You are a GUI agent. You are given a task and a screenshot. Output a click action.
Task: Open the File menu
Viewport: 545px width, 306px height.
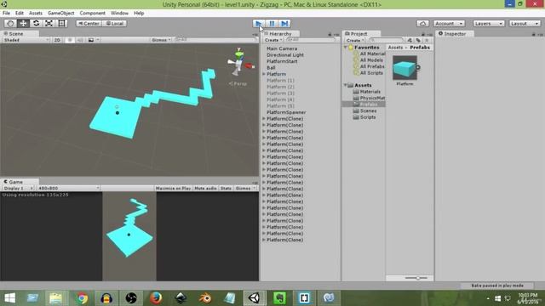tap(6, 13)
